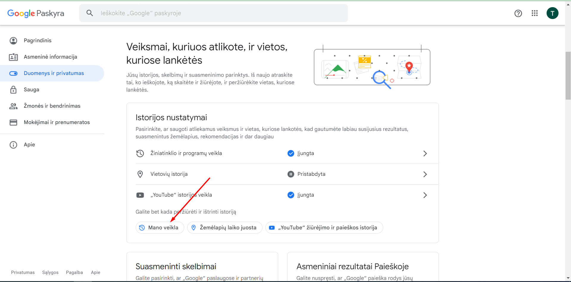Click the YouTube icon for istorijos veikla
Image resolution: width=571 pixels, height=282 pixels.
(140, 195)
